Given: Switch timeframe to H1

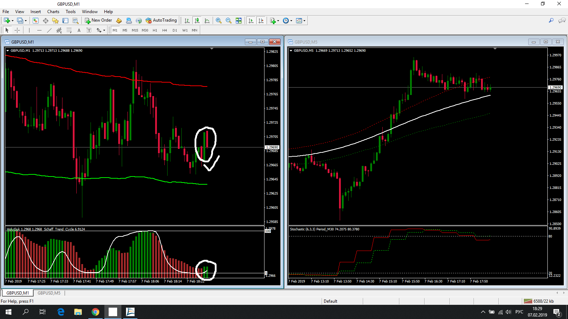Looking at the screenshot, I should pyautogui.click(x=155, y=30).
